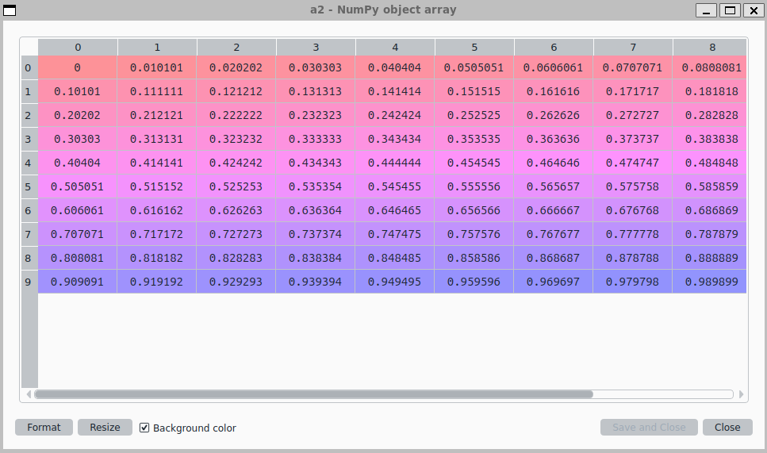The width and height of the screenshot is (767, 453).
Task: Select cell with value 0.020202
Action: pos(236,67)
